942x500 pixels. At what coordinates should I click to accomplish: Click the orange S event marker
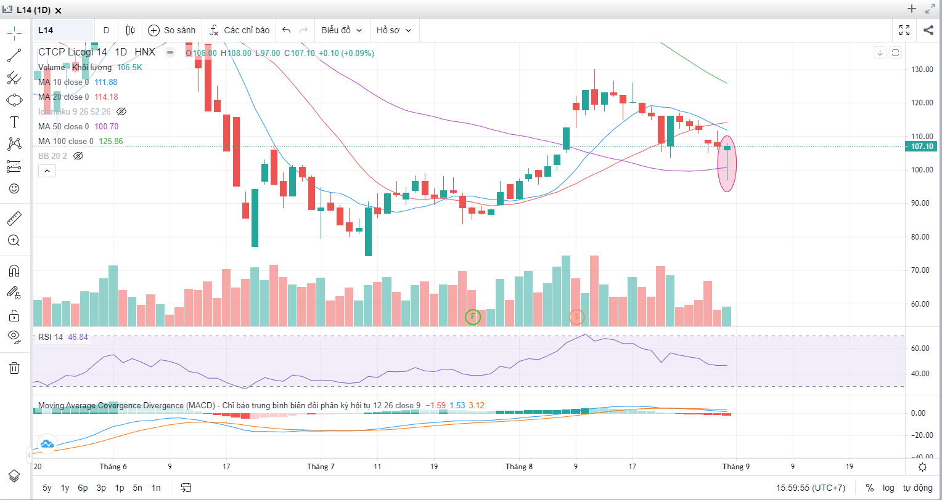[576, 317]
